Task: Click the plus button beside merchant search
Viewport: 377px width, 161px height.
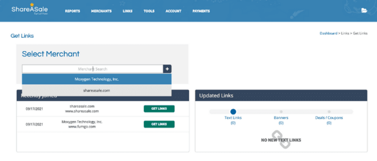Action: (x=167, y=69)
